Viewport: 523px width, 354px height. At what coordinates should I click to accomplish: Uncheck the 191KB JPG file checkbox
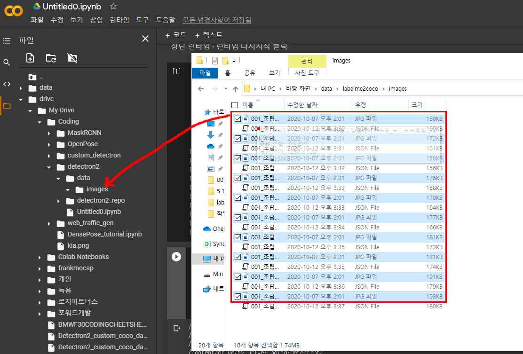(238, 277)
